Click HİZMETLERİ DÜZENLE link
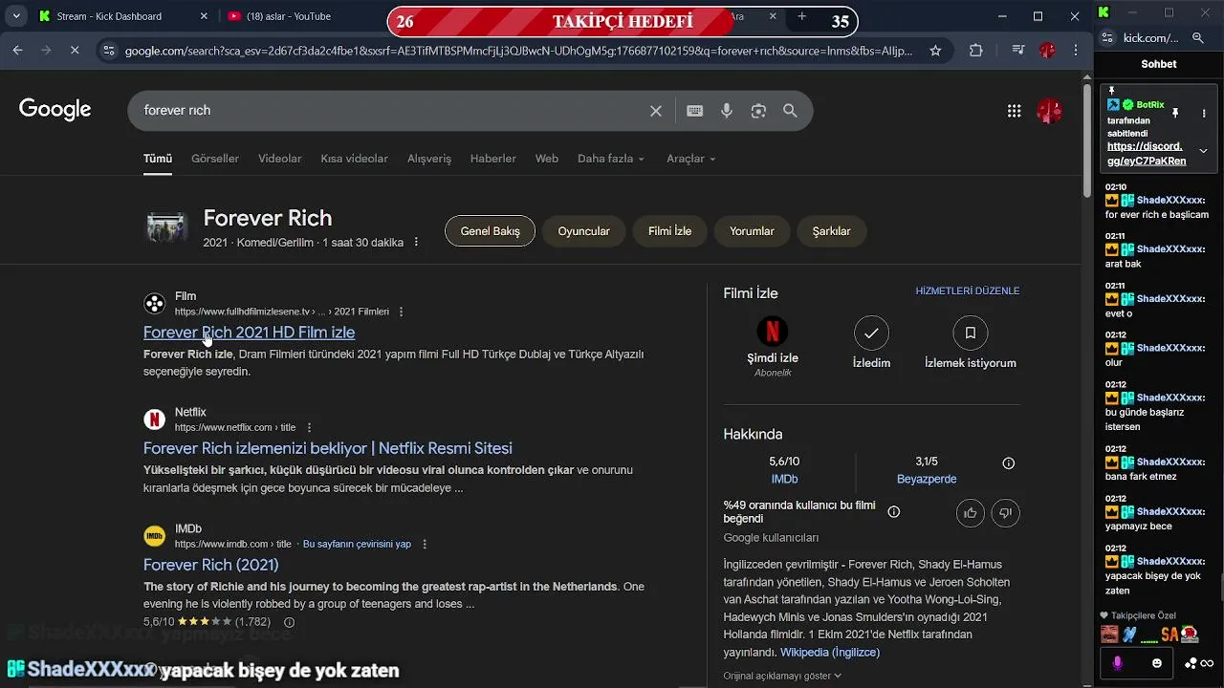 967,290
